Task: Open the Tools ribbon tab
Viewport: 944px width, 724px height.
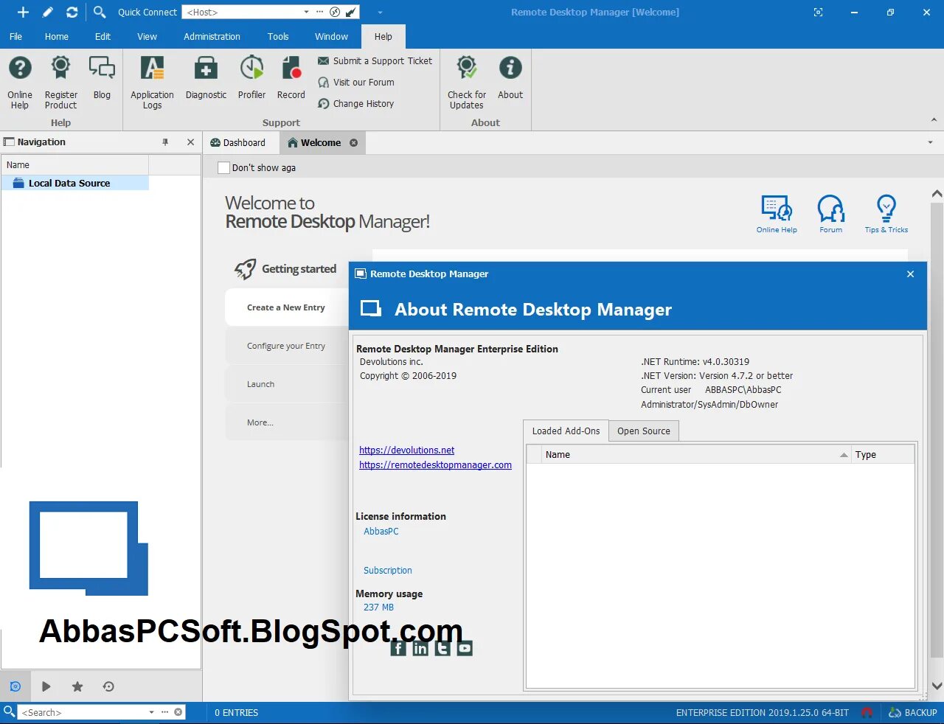Action: pos(278,36)
